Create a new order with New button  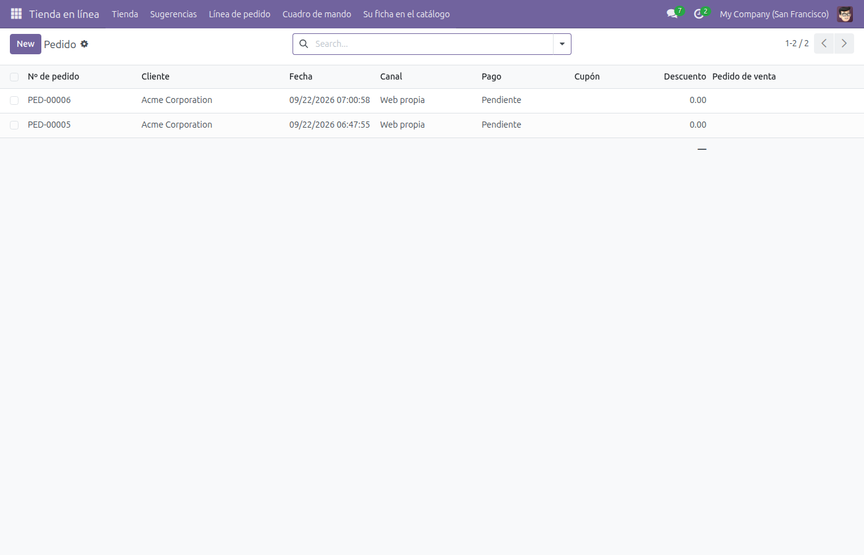coord(25,44)
